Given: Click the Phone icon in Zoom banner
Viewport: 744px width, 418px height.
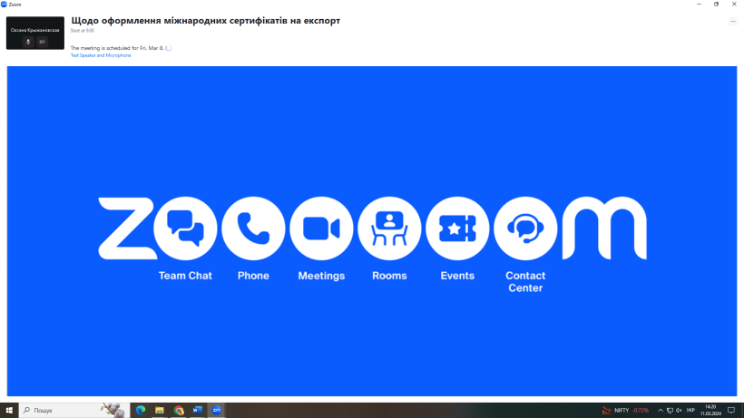Looking at the screenshot, I should click(253, 228).
